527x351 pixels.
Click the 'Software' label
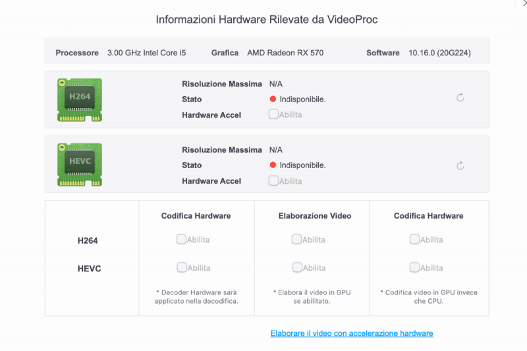tap(383, 53)
